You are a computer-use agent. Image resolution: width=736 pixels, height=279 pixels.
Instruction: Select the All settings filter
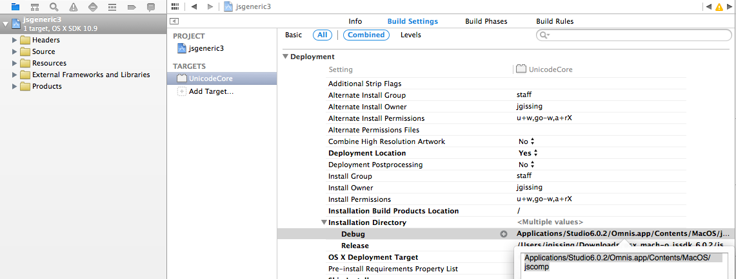coord(322,35)
